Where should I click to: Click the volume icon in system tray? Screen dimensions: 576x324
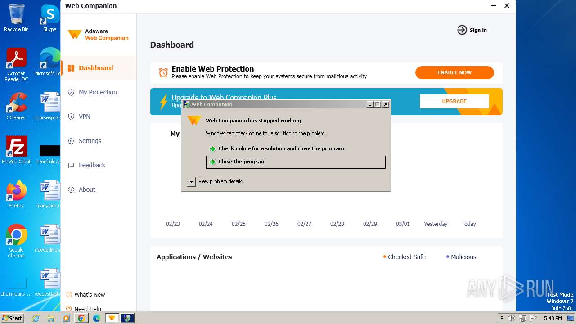tap(512, 318)
